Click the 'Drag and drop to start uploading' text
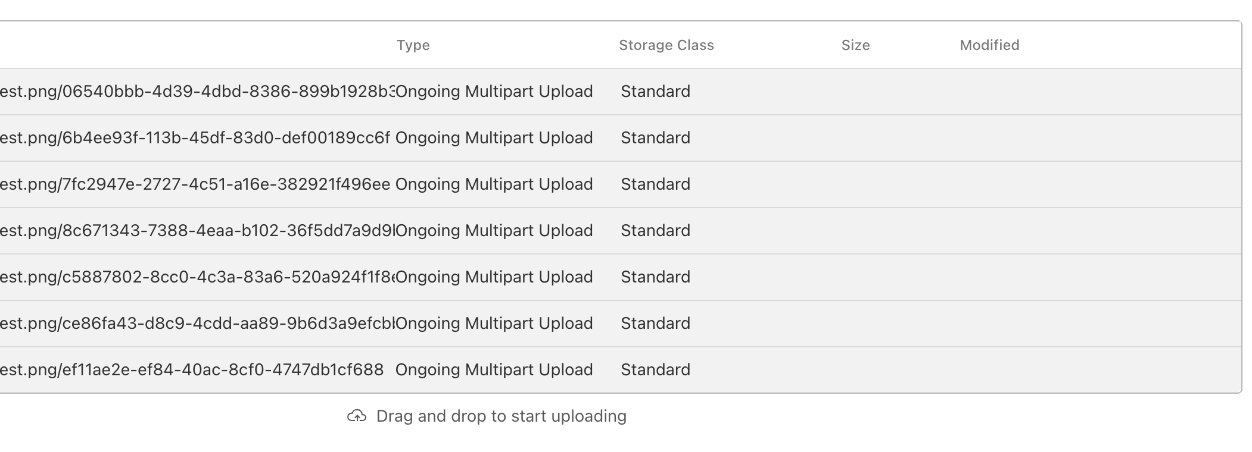Viewport: 1252px width, 452px height. point(501,416)
